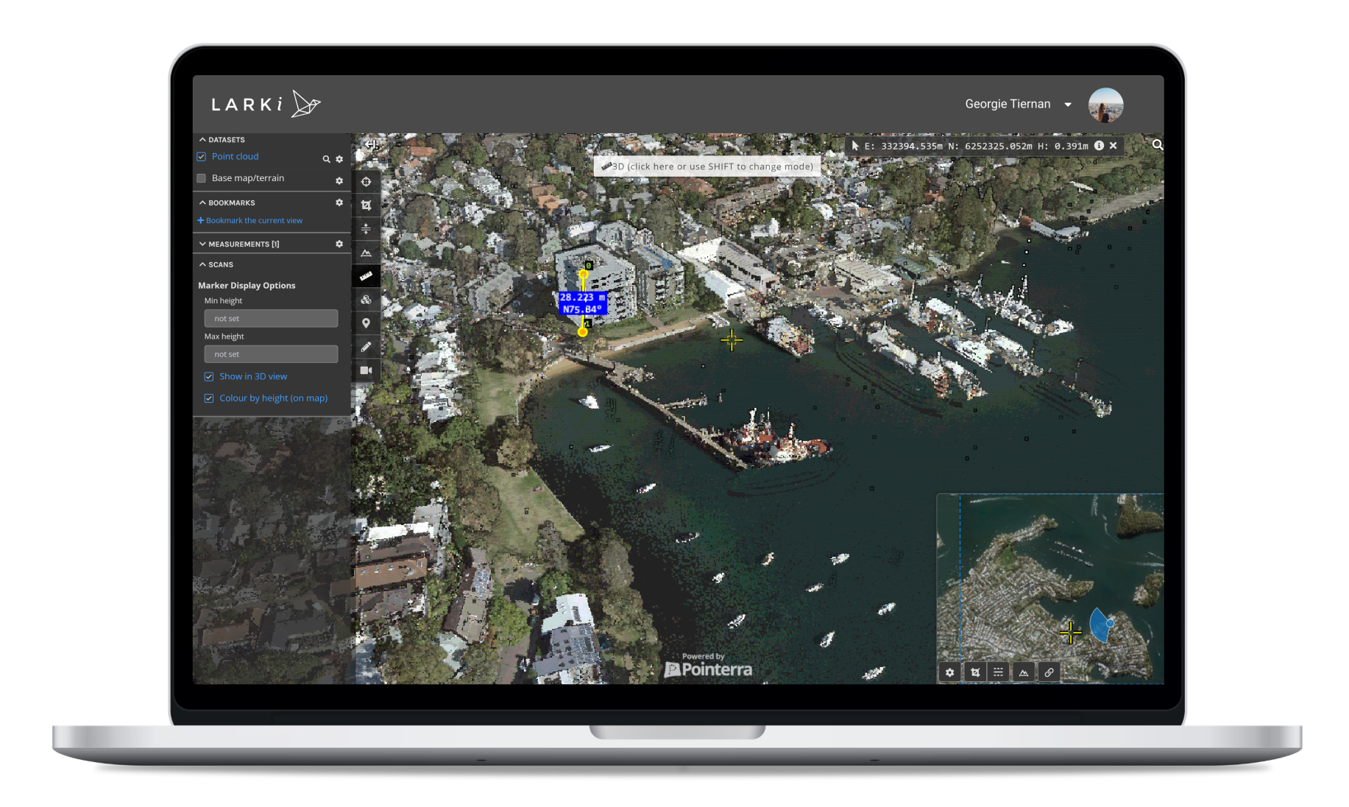Click the crosshair target tool icon

pyautogui.click(x=366, y=182)
